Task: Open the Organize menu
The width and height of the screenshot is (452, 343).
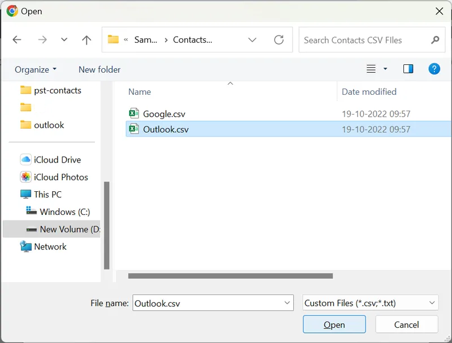Action: tap(36, 69)
